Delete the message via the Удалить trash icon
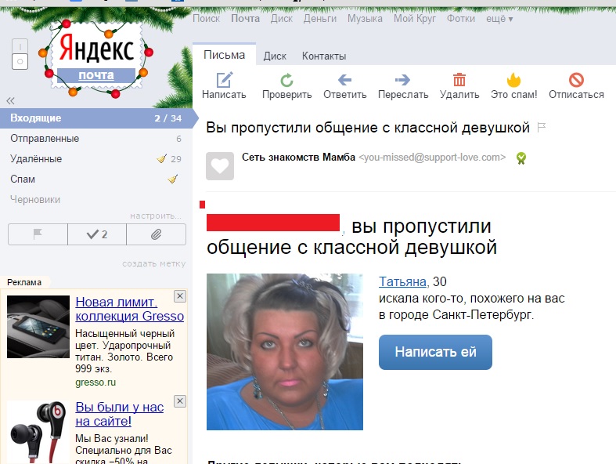 (x=459, y=80)
